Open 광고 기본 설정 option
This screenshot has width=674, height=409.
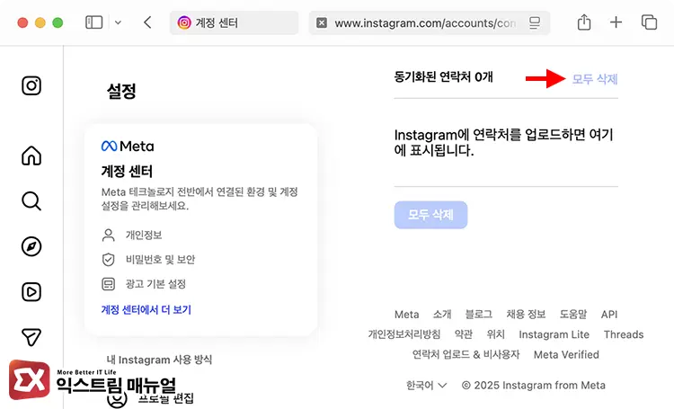[x=155, y=284]
